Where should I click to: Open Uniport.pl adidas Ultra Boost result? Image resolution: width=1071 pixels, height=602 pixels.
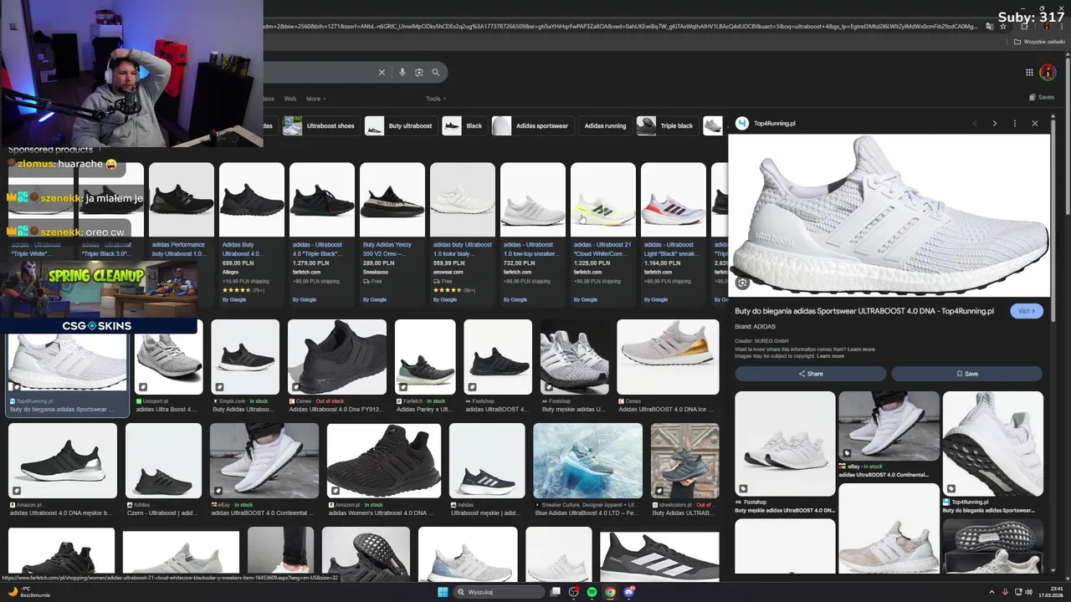coord(168,366)
